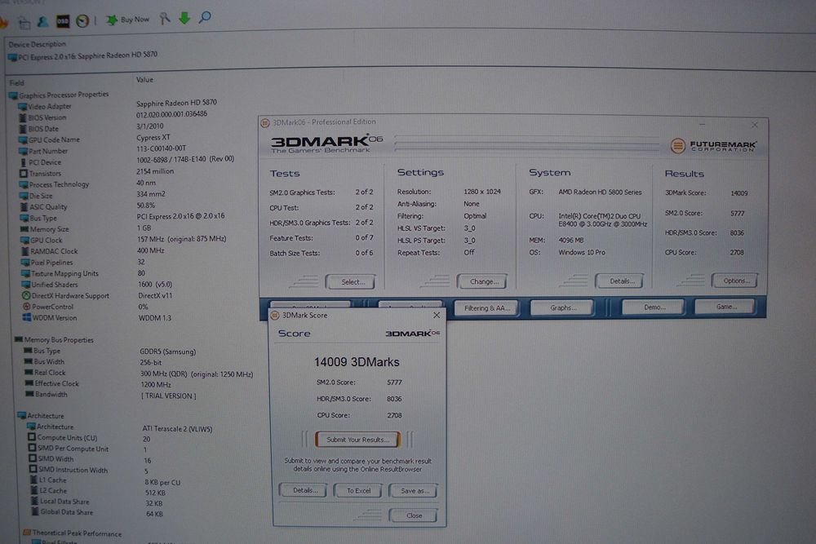Click the L1 Cache row icon
Screen dimensions: 816x544
coord(33,480)
